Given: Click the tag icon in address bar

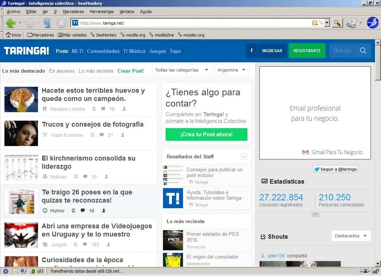Looking at the screenshot, I should [x=321, y=23].
